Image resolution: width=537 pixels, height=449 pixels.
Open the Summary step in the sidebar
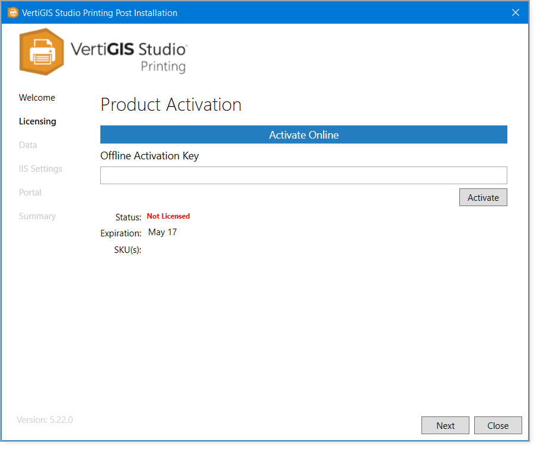[x=37, y=216]
